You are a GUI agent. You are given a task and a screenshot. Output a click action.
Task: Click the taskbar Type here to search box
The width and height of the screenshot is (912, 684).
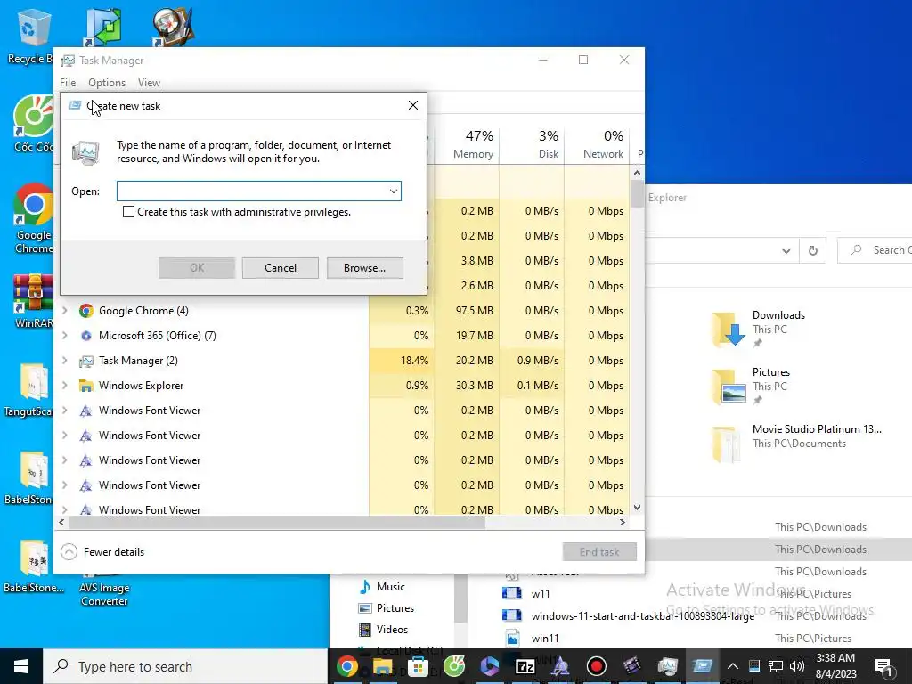pos(186,666)
